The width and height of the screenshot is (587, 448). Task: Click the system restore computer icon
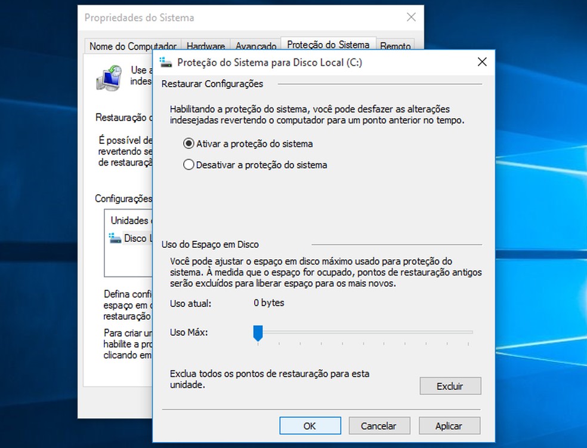109,78
